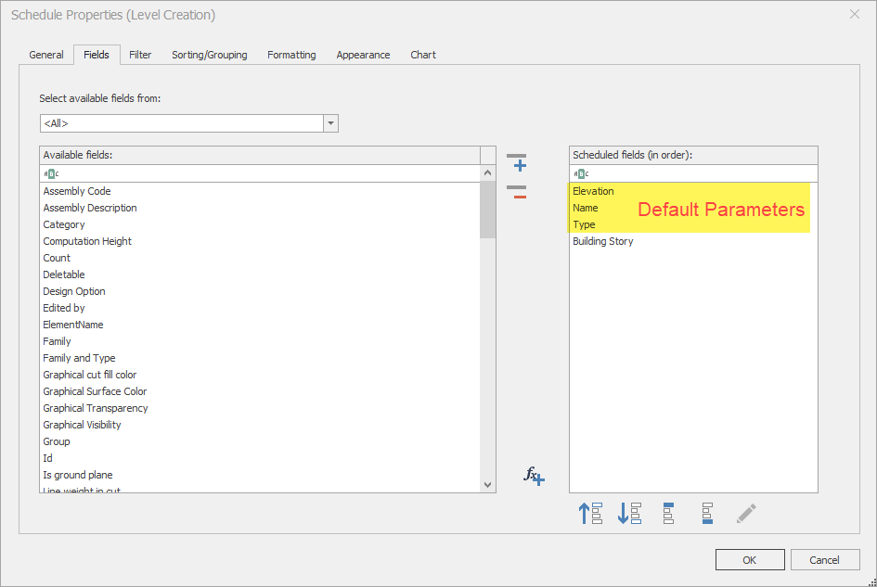This screenshot has height=587, width=877.
Task: Select Design Option field
Action: [260, 291]
